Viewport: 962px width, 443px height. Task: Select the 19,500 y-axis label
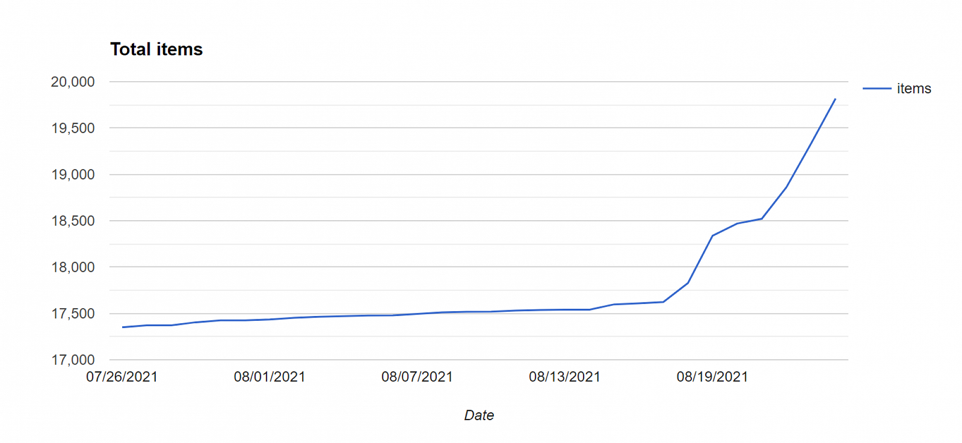(73, 128)
